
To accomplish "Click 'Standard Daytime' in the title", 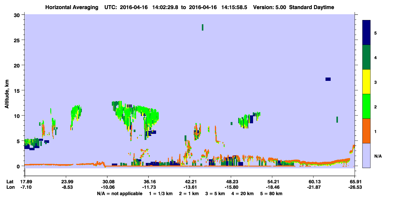I will coord(312,7).
